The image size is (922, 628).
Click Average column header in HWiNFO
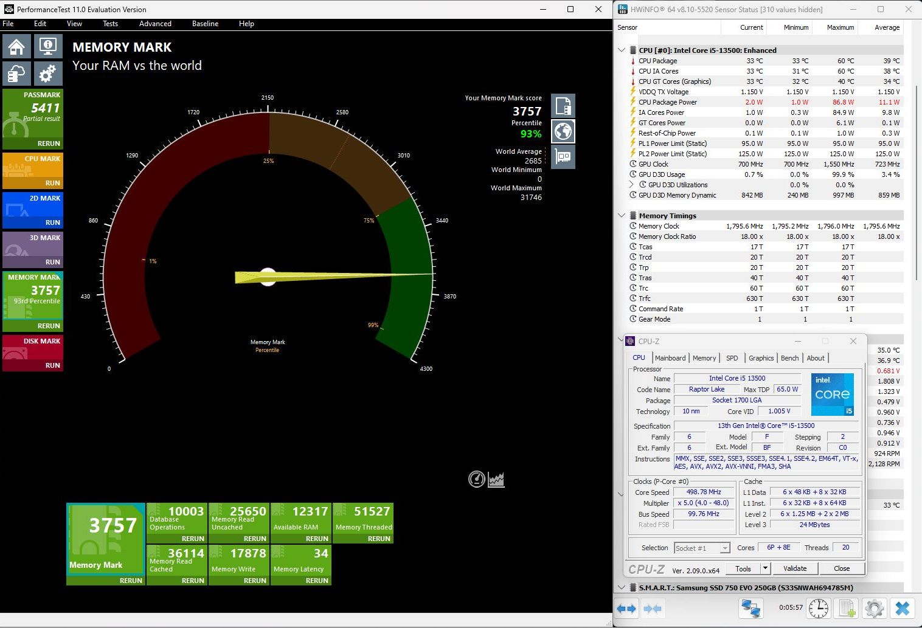click(887, 27)
